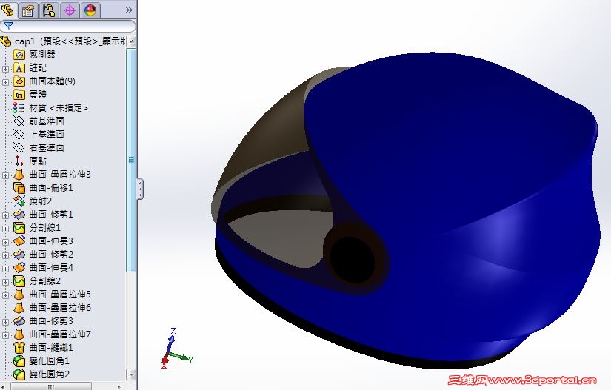Image resolution: width=611 pixels, height=390 pixels.
Task: Select the 變化圓角2 fillet icon
Action: pyautogui.click(x=19, y=374)
